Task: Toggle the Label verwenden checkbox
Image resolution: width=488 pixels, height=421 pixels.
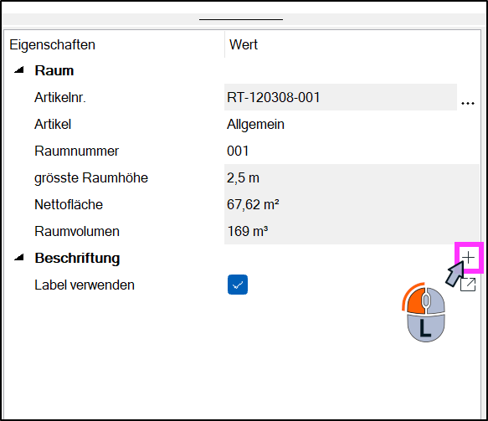Action: [x=238, y=285]
